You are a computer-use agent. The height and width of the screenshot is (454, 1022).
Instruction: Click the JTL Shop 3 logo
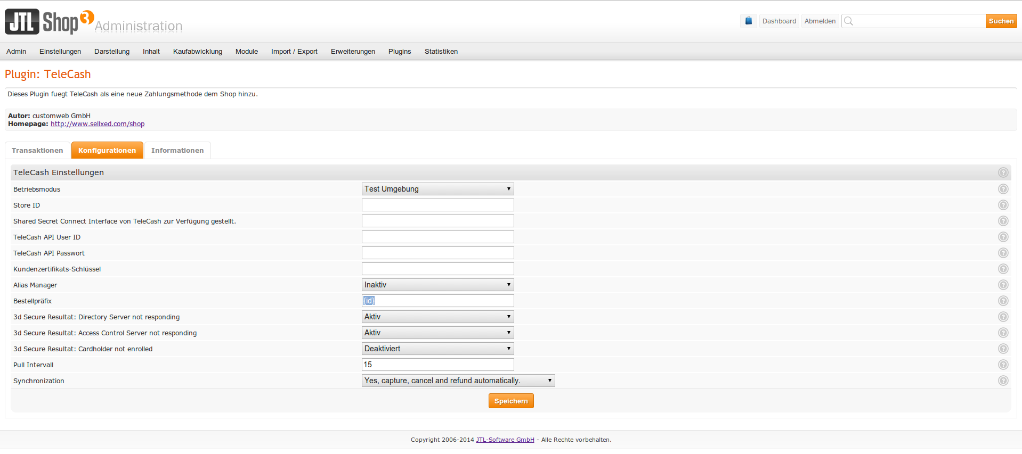[49, 22]
